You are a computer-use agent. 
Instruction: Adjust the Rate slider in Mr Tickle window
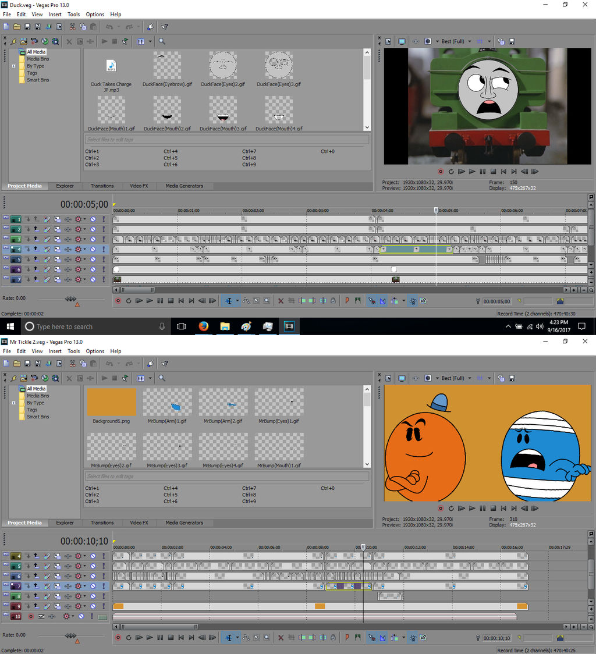pos(70,635)
